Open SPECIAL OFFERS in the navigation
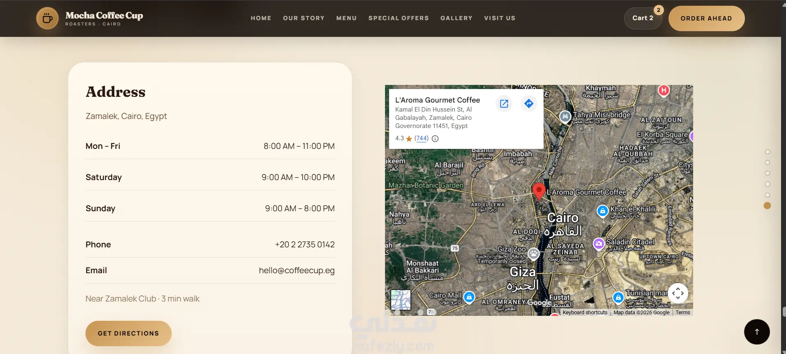 pos(399,18)
